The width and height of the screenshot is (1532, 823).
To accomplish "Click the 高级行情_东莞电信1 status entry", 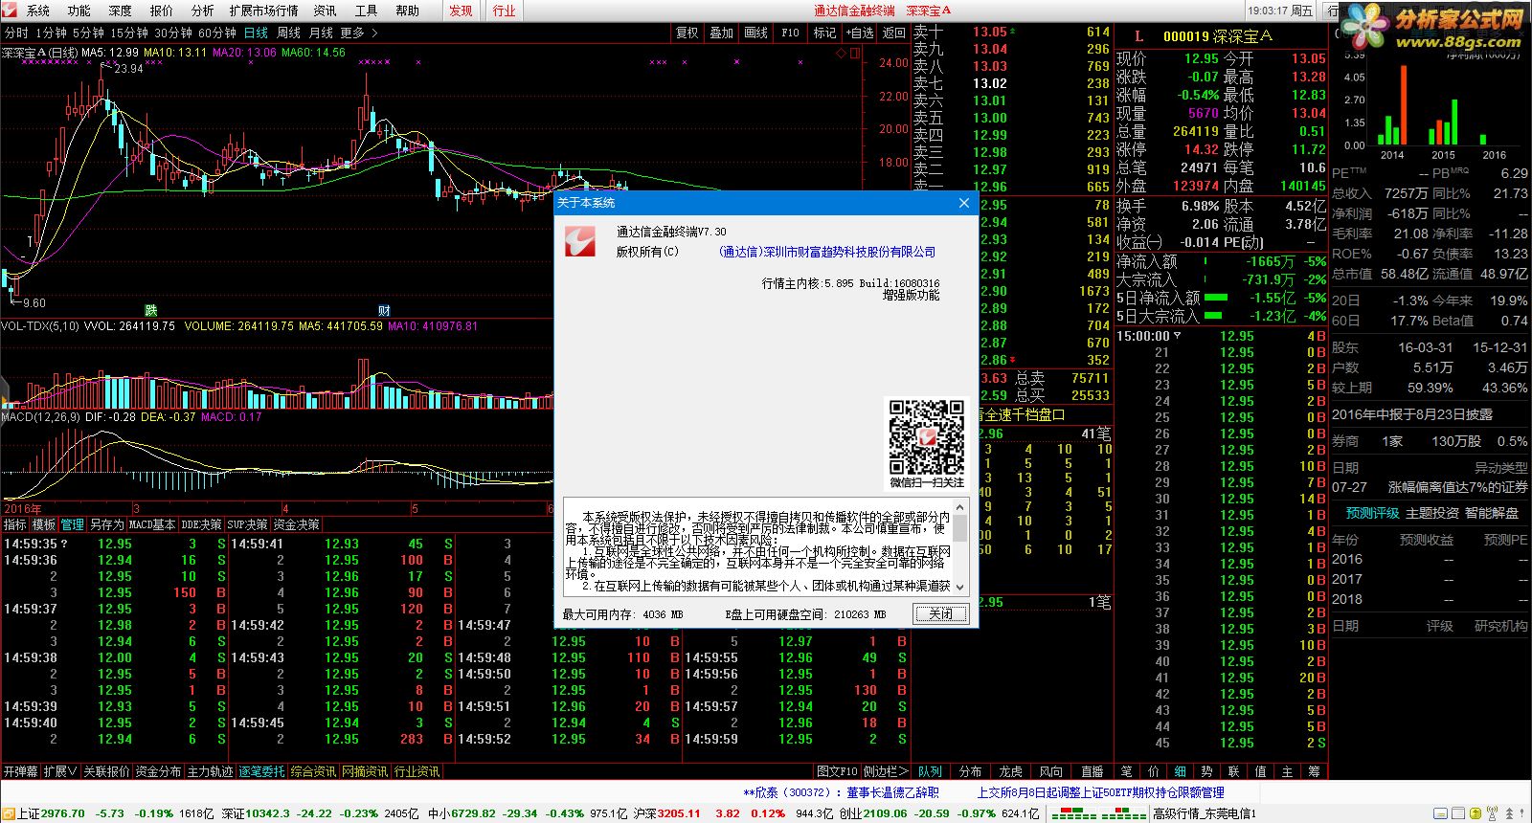I will click(x=1204, y=813).
